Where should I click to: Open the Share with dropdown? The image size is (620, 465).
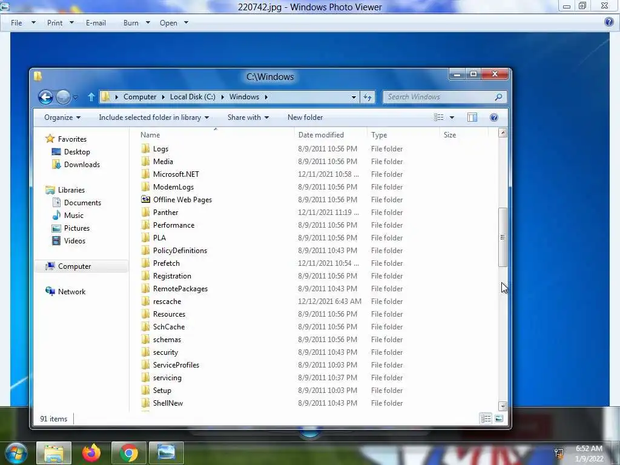(248, 117)
